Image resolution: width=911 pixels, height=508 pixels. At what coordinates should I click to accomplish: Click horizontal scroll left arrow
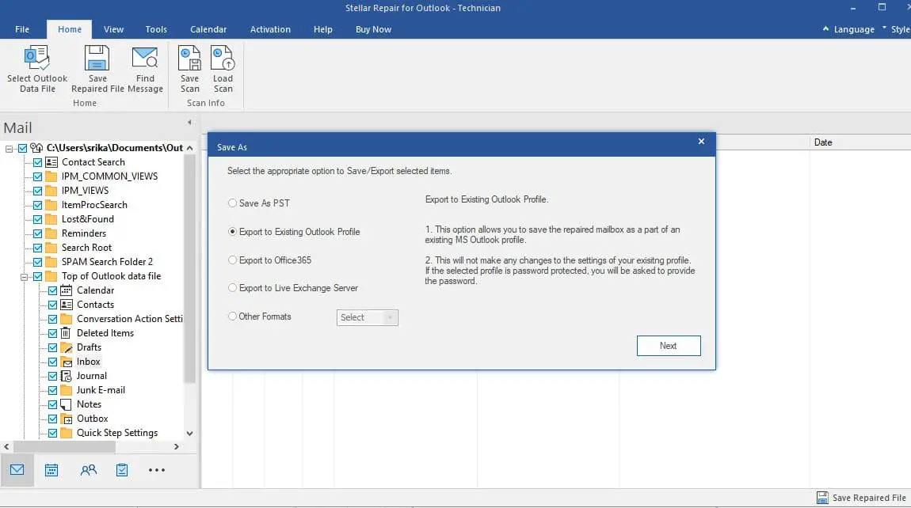pos(6,446)
